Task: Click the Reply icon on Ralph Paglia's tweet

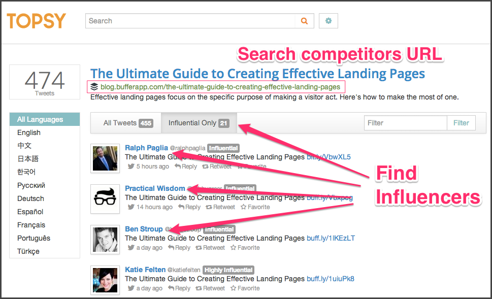Action: (x=178, y=167)
